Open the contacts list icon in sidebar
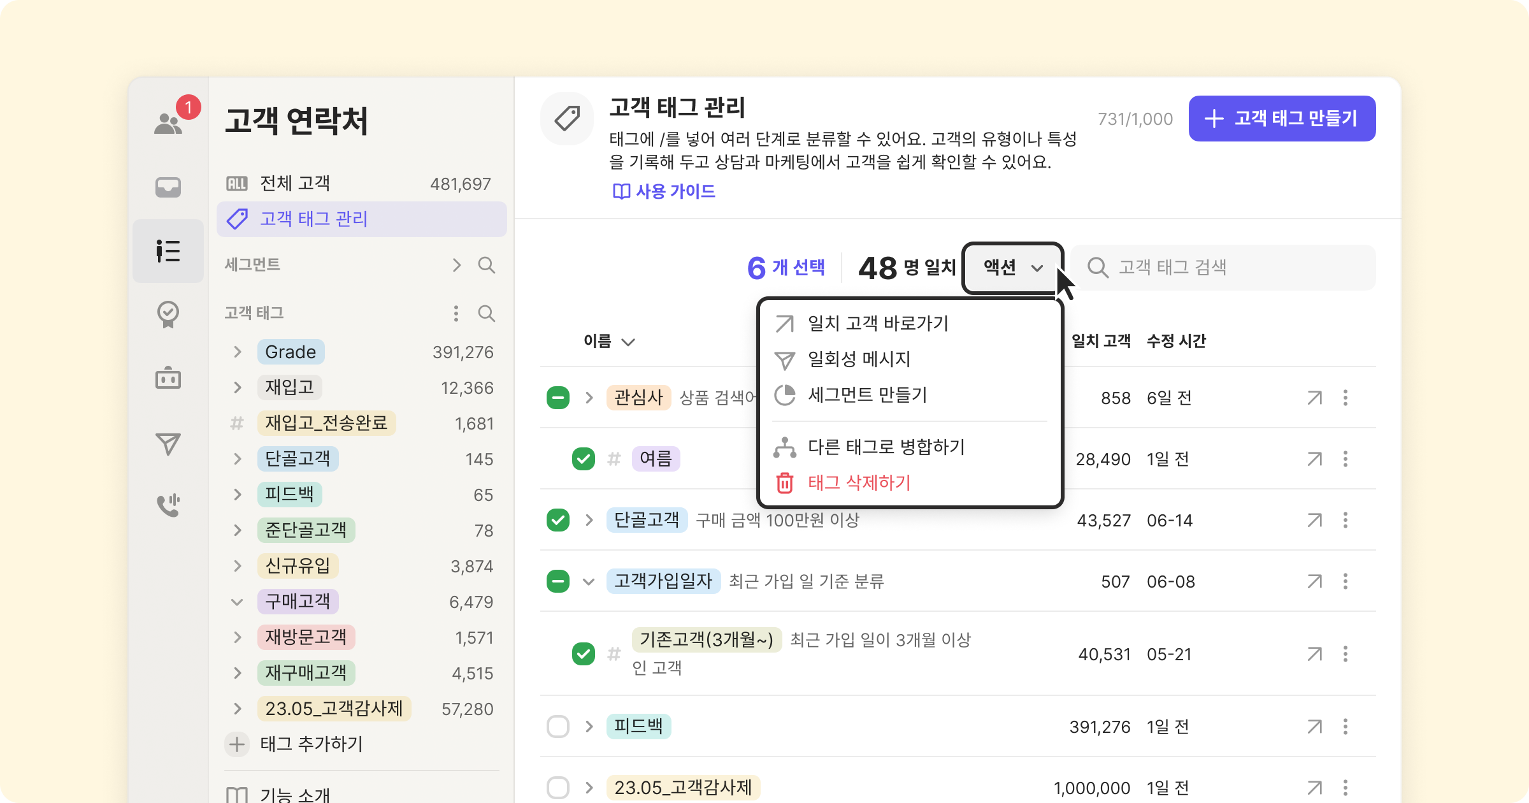Image resolution: width=1529 pixels, height=803 pixels. [168, 251]
